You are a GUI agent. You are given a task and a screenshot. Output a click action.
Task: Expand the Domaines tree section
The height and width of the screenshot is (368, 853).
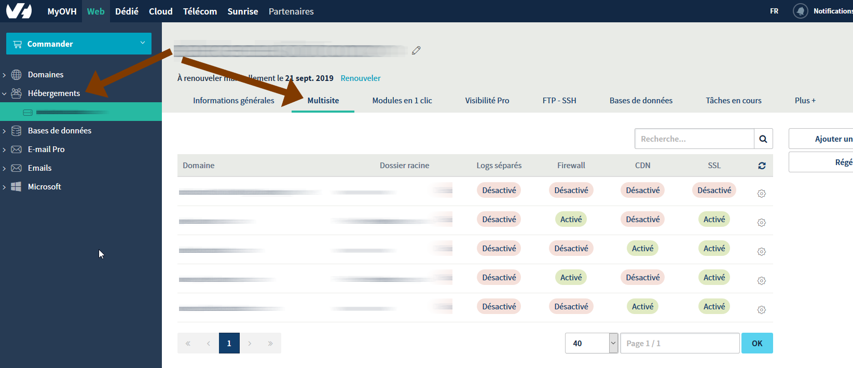pyautogui.click(x=4, y=75)
